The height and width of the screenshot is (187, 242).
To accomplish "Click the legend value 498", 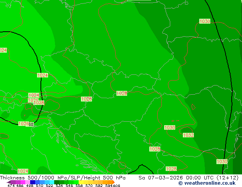I will 30,185.
